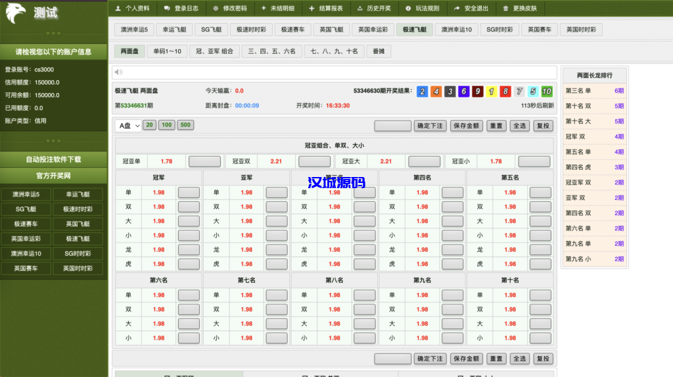Open 个人资料 profile menu
The height and width of the screenshot is (377, 673).
click(133, 8)
